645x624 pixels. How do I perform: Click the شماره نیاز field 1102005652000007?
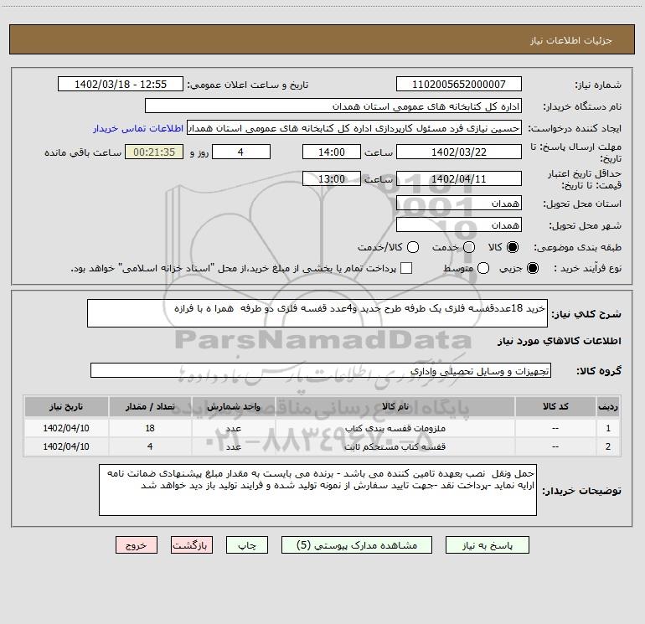pos(459,85)
